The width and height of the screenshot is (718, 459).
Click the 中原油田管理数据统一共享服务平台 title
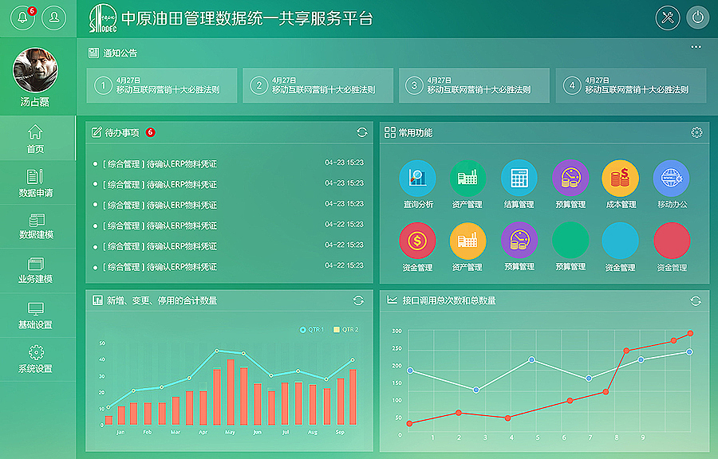247,19
